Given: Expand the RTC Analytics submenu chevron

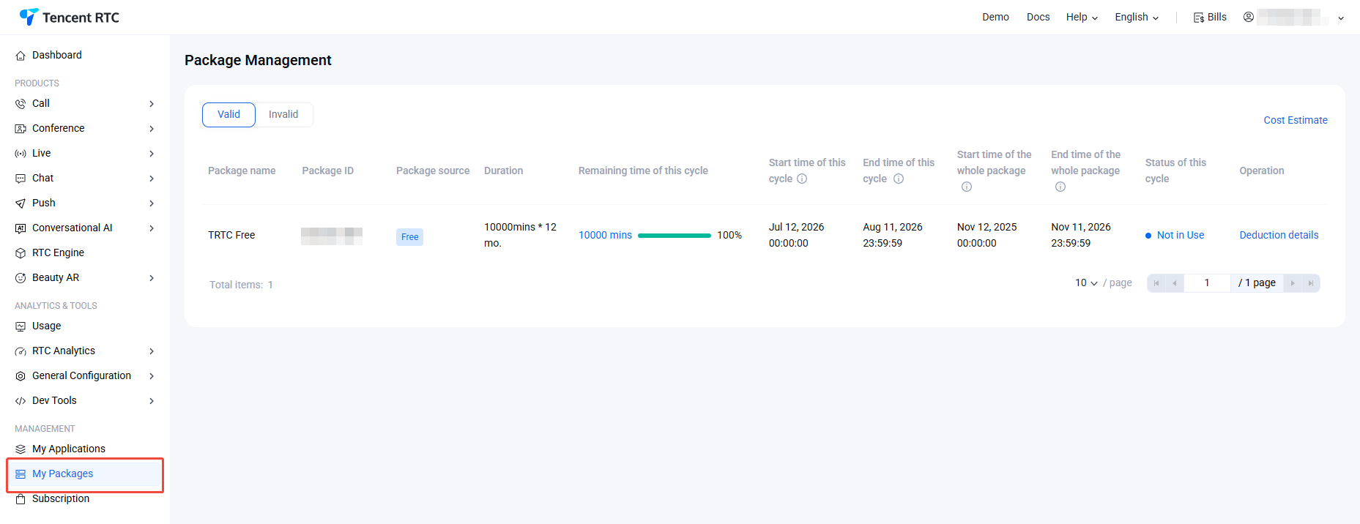Looking at the screenshot, I should pyautogui.click(x=152, y=351).
